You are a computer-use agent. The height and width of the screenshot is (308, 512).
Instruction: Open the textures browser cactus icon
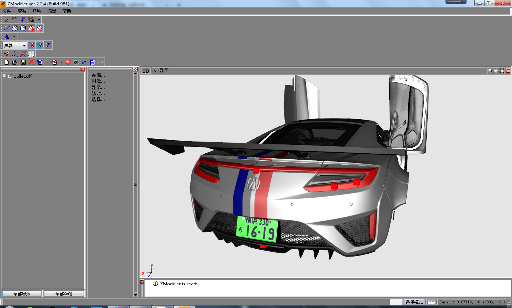76,62
